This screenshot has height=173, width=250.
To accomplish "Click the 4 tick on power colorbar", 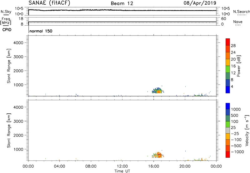I will 232,86.
